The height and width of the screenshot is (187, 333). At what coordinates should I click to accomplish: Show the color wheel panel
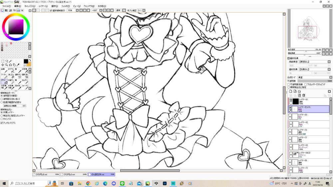2,10
